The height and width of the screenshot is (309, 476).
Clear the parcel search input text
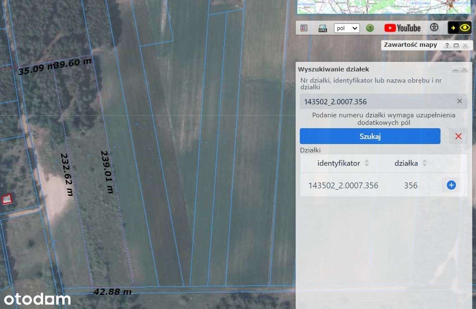coord(460,101)
